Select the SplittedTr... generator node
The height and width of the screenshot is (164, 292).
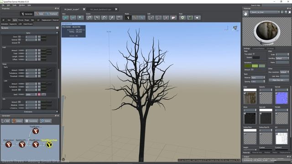[x=22, y=144]
